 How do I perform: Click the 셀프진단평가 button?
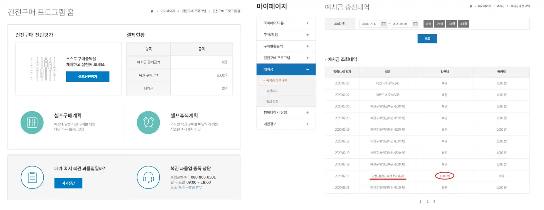(x=87, y=76)
